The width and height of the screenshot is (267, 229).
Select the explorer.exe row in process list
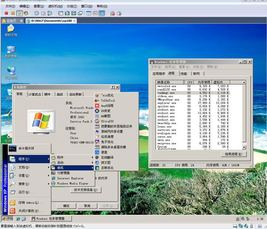[x=193, y=103]
